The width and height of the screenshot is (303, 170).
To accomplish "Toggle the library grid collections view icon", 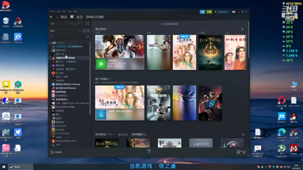I will [87, 23].
